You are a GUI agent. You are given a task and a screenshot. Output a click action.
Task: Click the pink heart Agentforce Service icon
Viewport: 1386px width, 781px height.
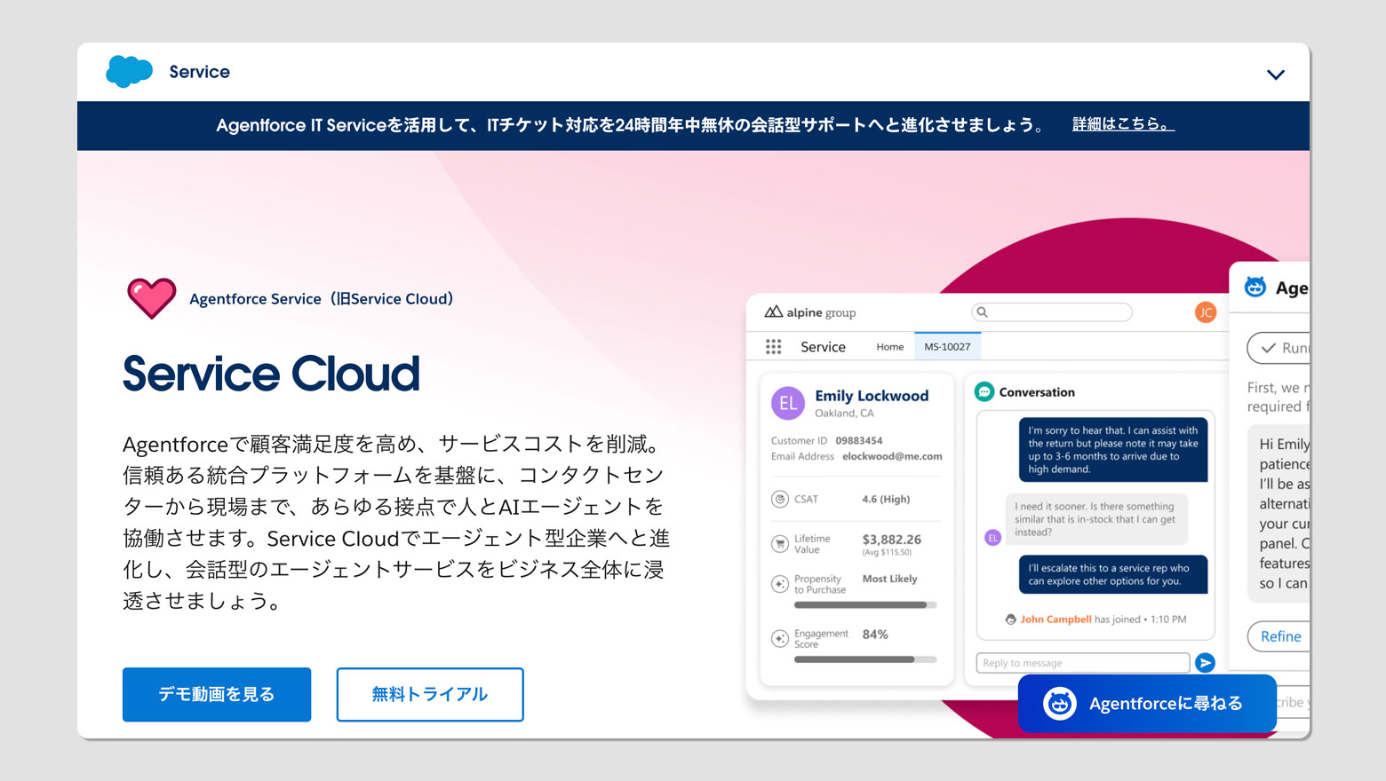point(152,298)
